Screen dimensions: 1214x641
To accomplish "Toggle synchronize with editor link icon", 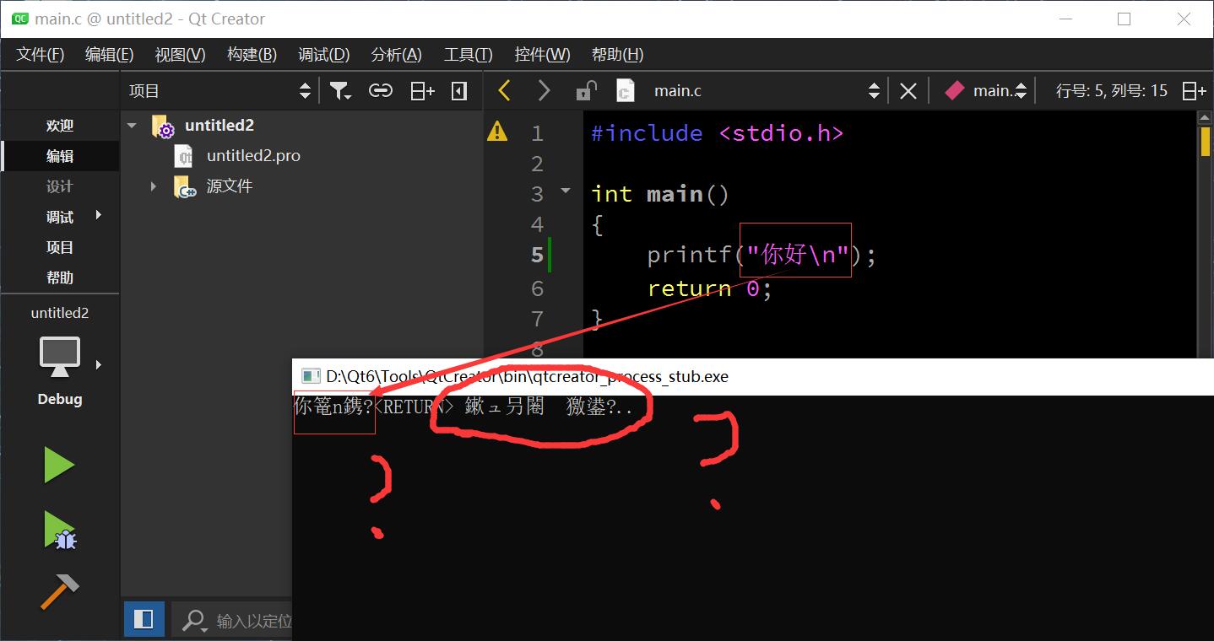I will coord(381,91).
